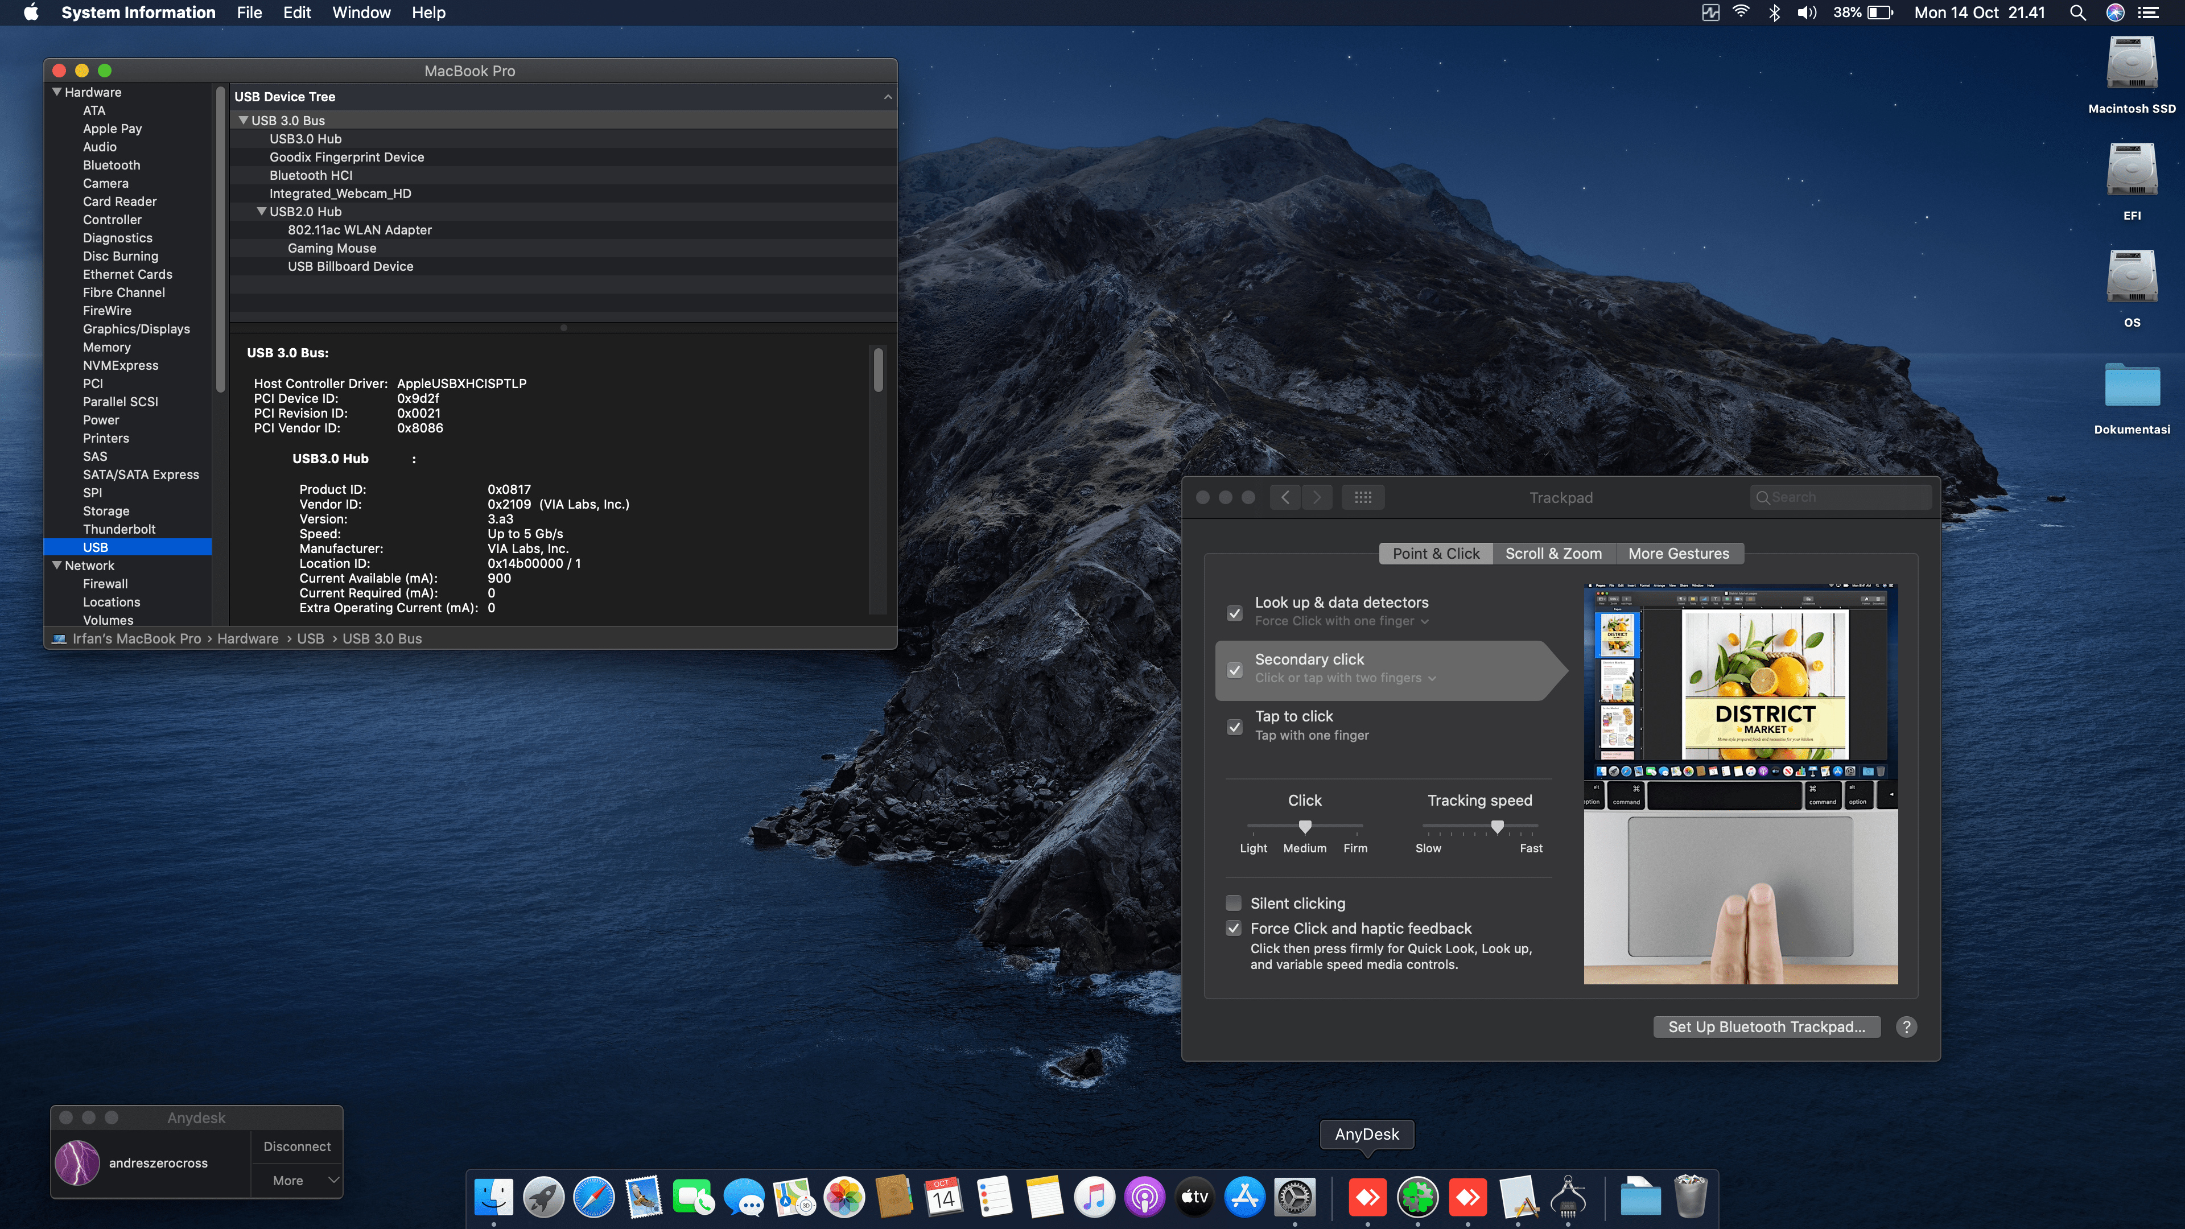Click Set Up Bluetooth Trackpad button
The width and height of the screenshot is (2185, 1229).
pos(1767,1026)
